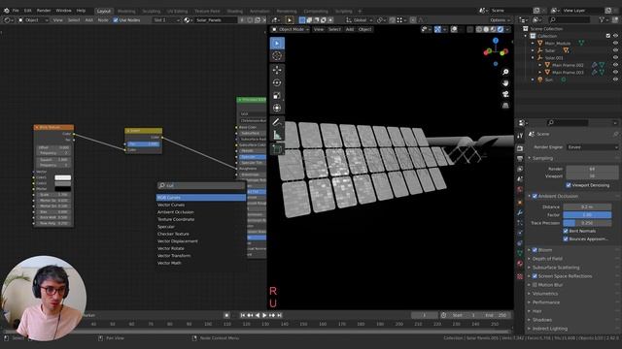Open the Modifiers wrench properties tab

tap(520, 212)
